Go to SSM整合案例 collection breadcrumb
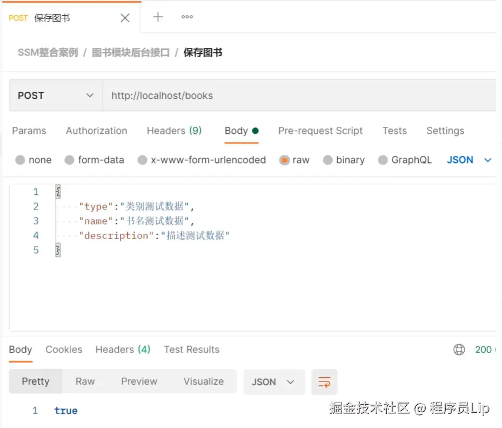The height and width of the screenshot is (428, 502). coord(48,52)
